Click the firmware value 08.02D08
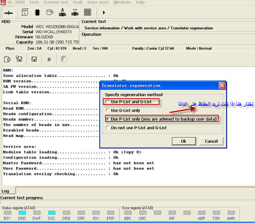 44,37
